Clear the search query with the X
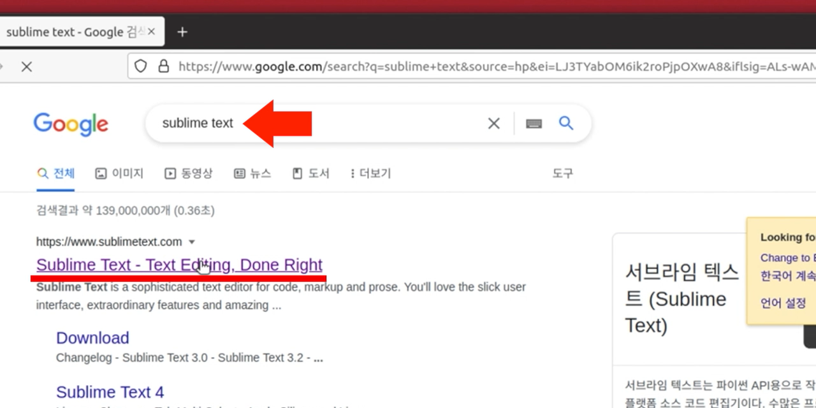Image resolution: width=816 pixels, height=408 pixels. click(494, 124)
